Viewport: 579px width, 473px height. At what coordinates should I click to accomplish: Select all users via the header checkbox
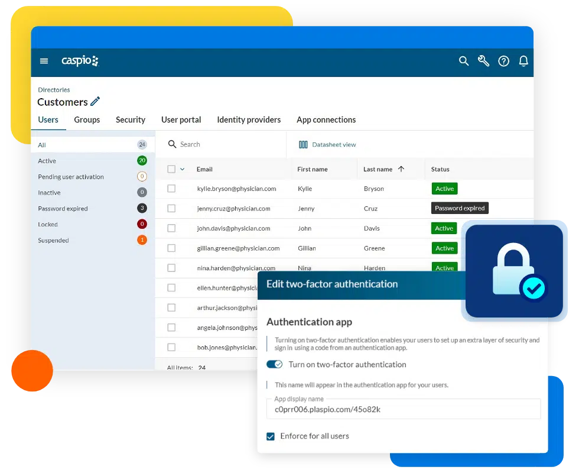[x=171, y=169]
